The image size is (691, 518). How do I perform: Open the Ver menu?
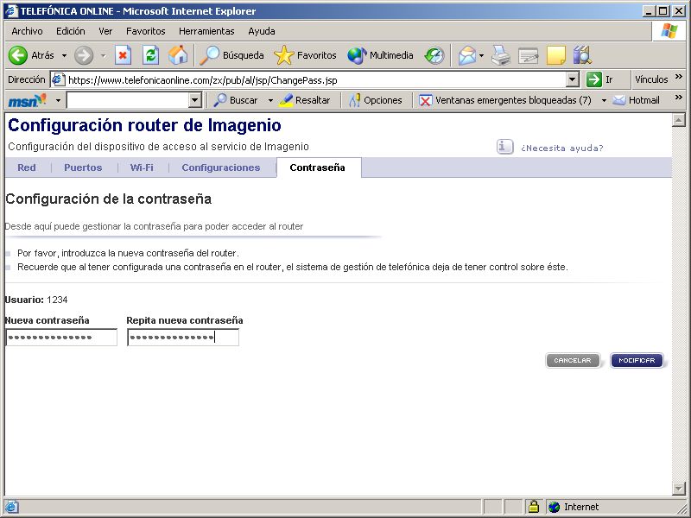105,31
